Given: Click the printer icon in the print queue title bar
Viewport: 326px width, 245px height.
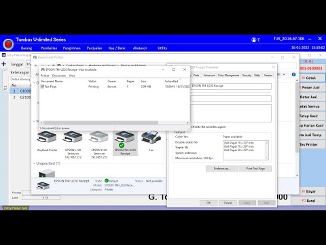Looking at the screenshot, I should tap(43, 69).
